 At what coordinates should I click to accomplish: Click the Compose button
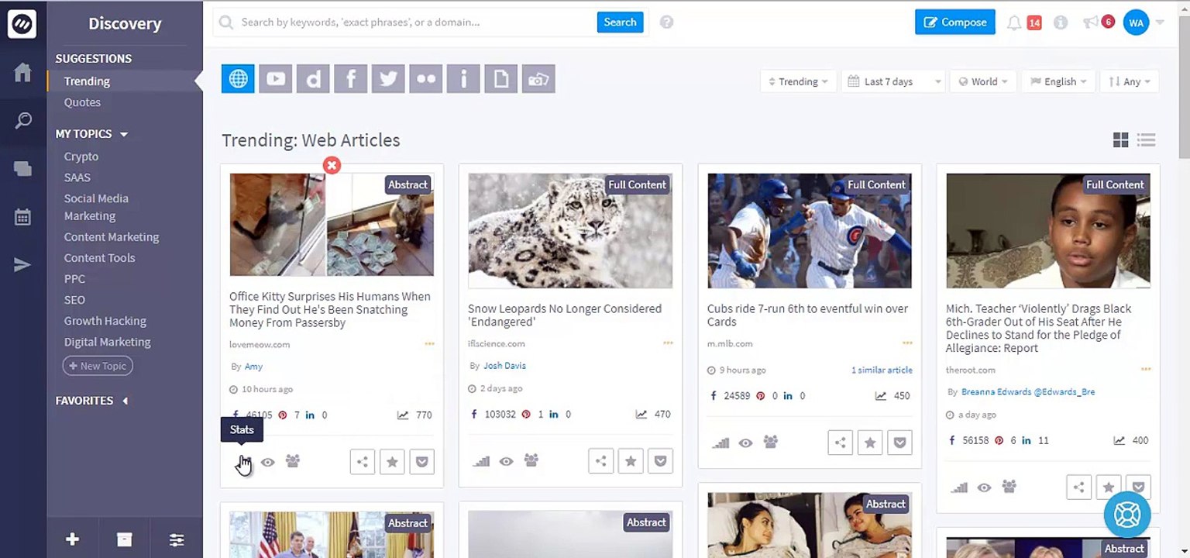click(x=954, y=22)
